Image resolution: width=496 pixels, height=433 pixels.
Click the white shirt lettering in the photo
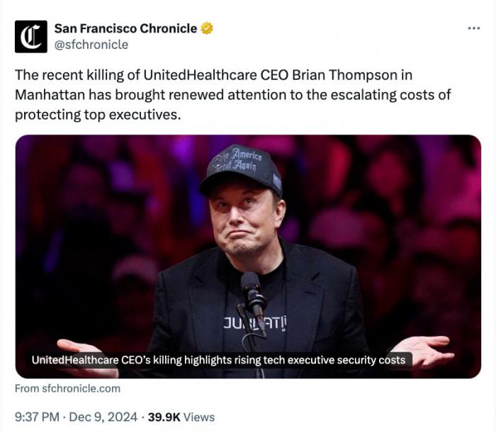(244, 323)
